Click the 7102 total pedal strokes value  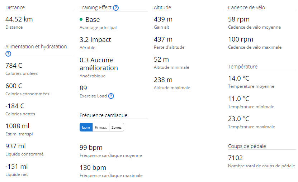[x=235, y=158]
